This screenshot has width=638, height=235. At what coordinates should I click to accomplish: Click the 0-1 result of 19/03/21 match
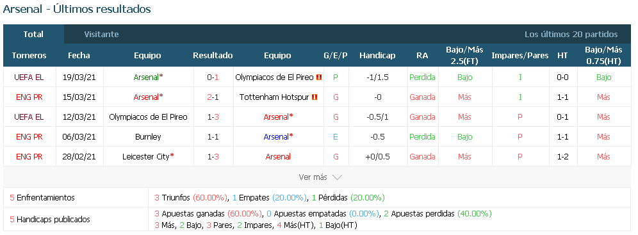(x=213, y=77)
